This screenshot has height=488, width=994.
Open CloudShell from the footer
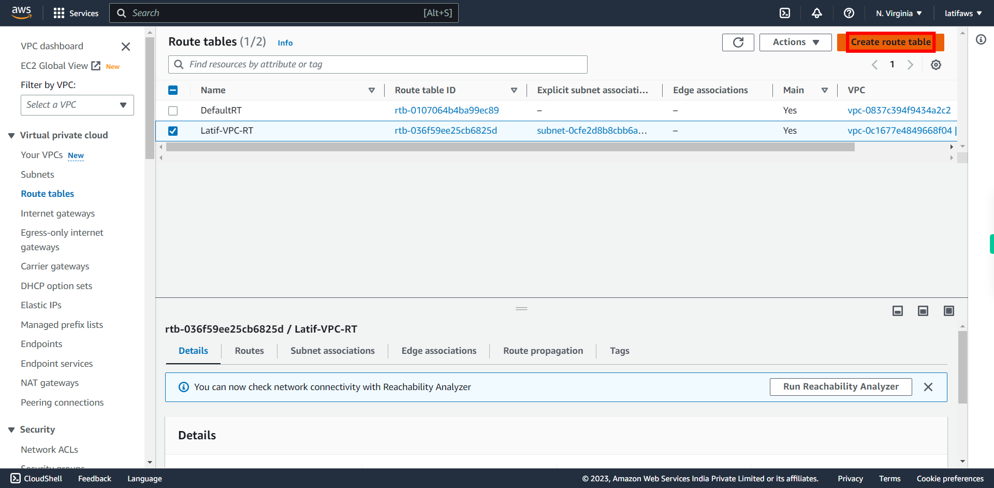tap(36, 479)
